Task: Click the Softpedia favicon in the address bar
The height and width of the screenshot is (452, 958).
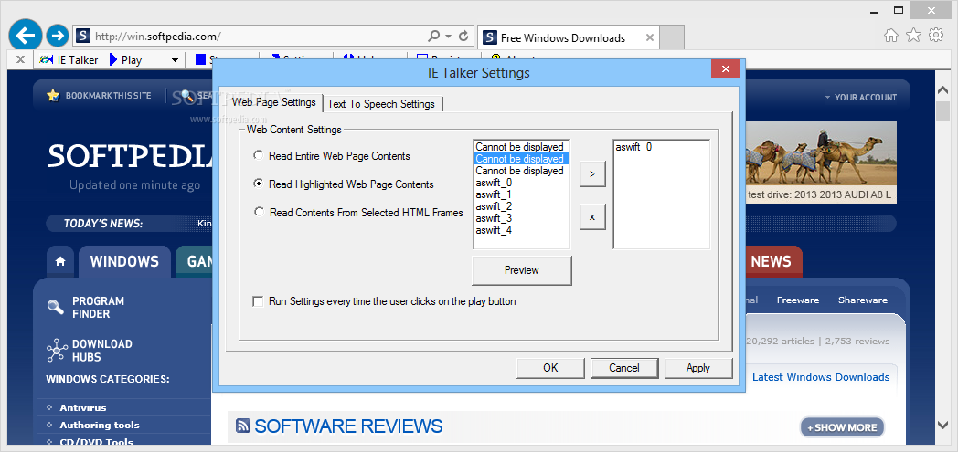Action: (84, 36)
